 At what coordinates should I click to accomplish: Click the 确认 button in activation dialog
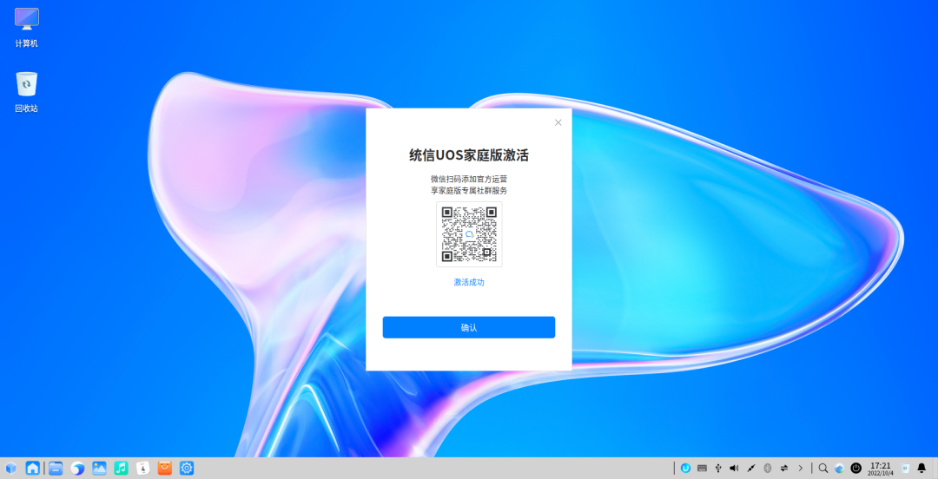pos(468,327)
